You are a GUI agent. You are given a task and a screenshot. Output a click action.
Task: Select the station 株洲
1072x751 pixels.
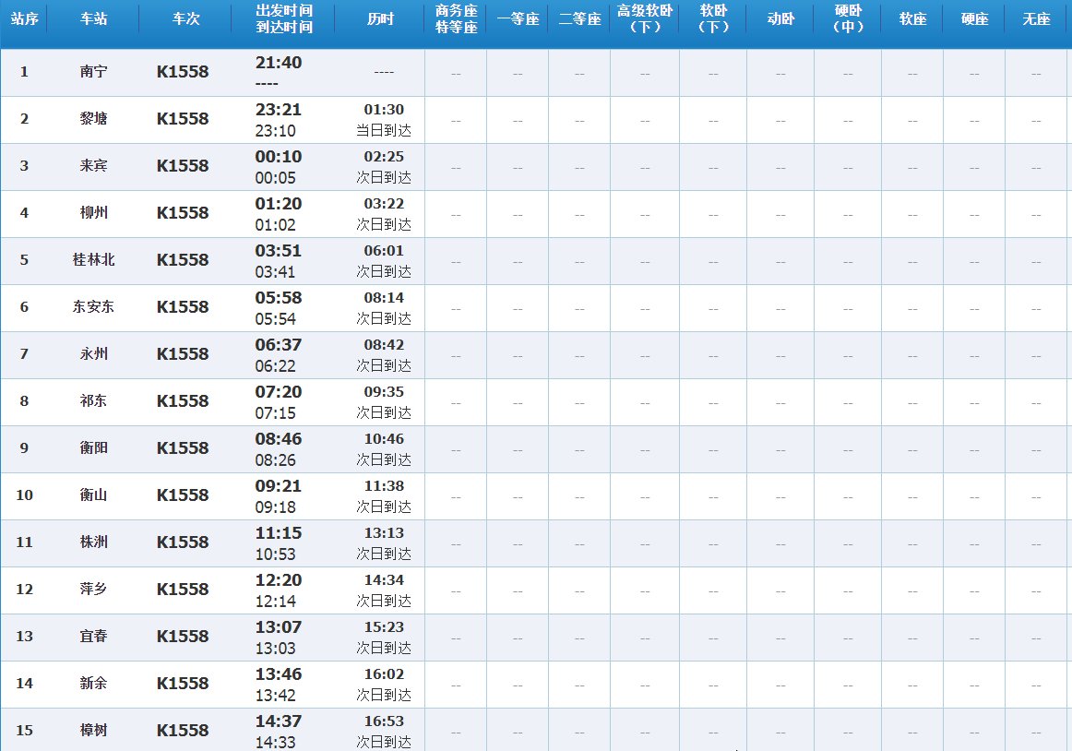(95, 542)
